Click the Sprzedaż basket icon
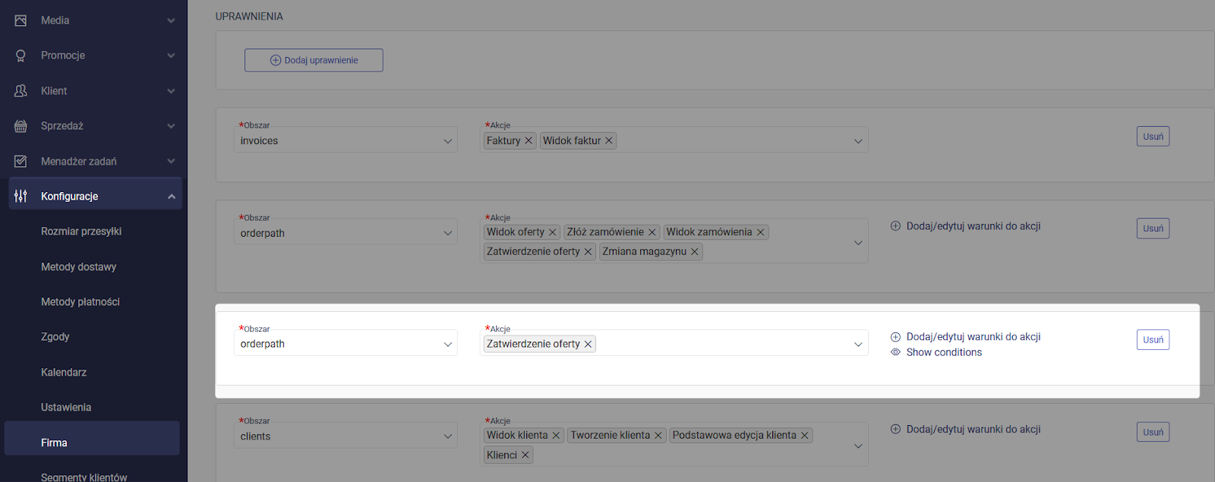Viewport: 1215px width, 482px height. (21, 126)
